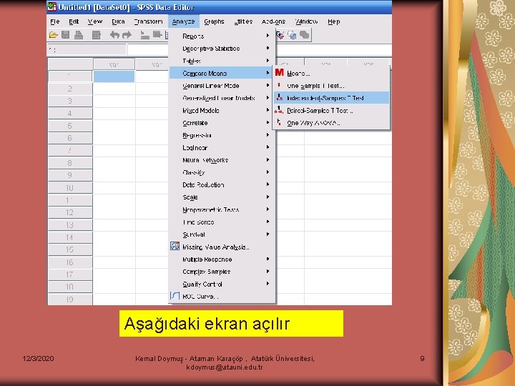Open the Window menu
Screen dimensions: 515x386
307,21
